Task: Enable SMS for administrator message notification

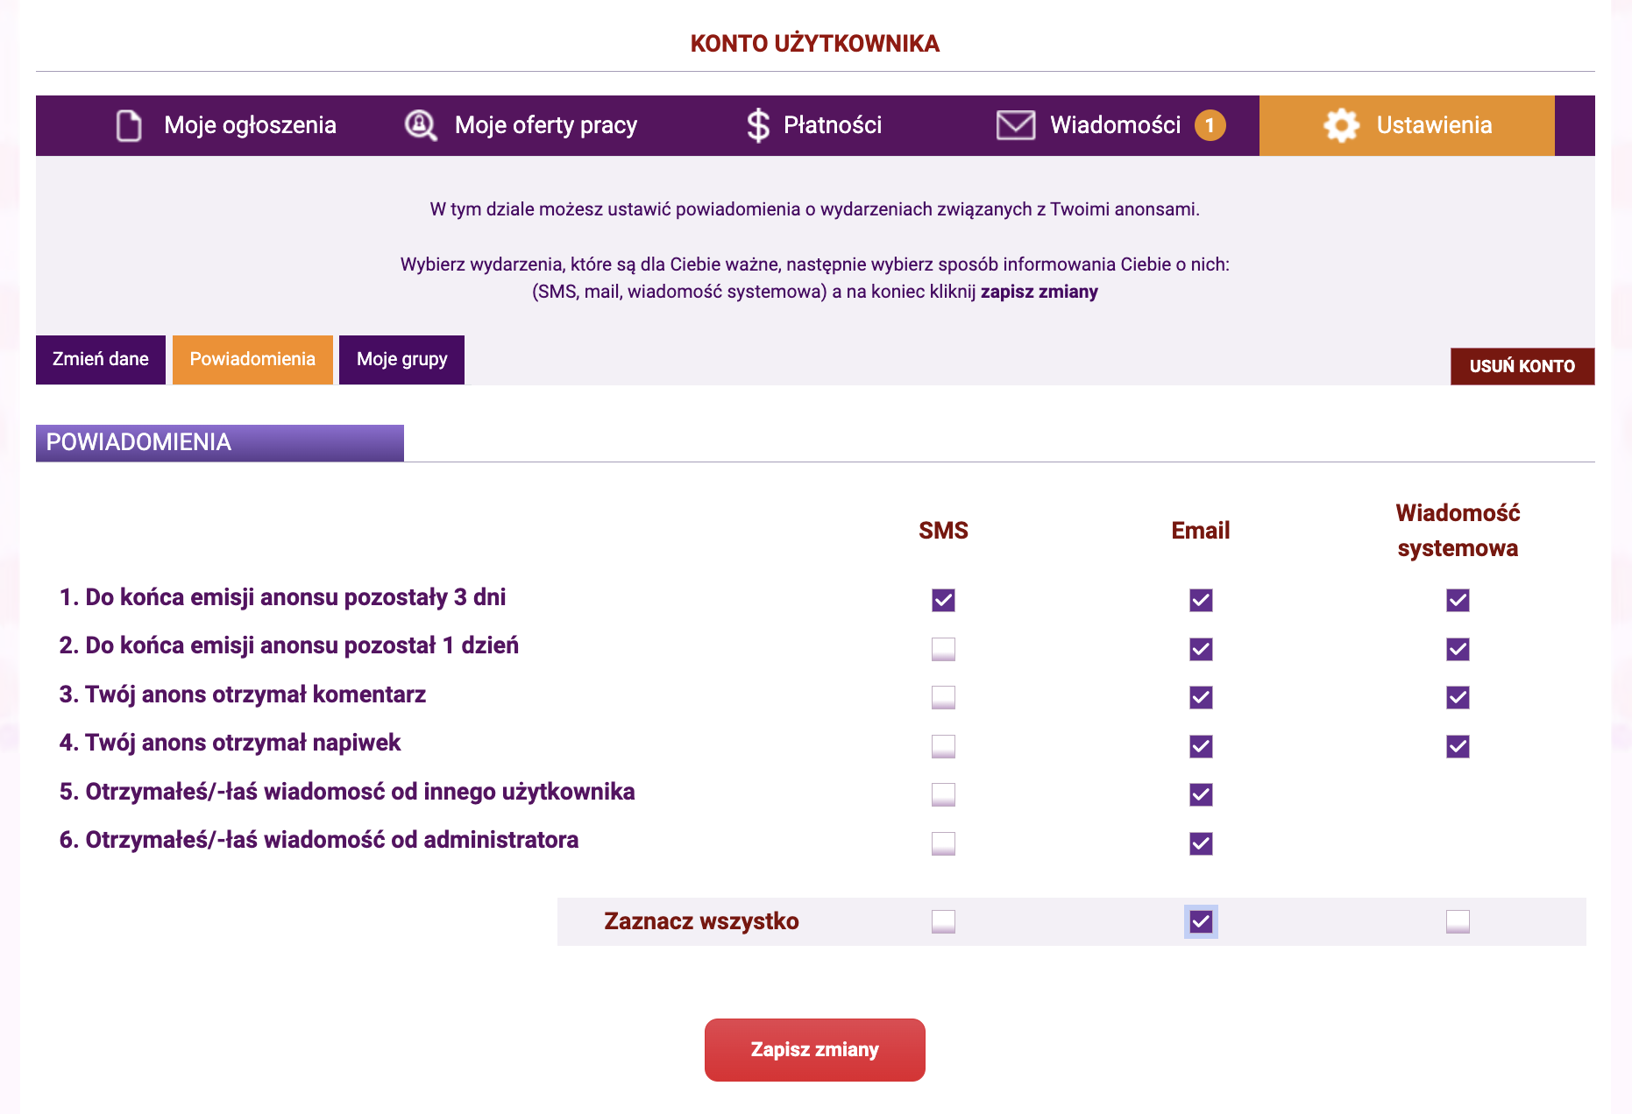Action: (943, 843)
